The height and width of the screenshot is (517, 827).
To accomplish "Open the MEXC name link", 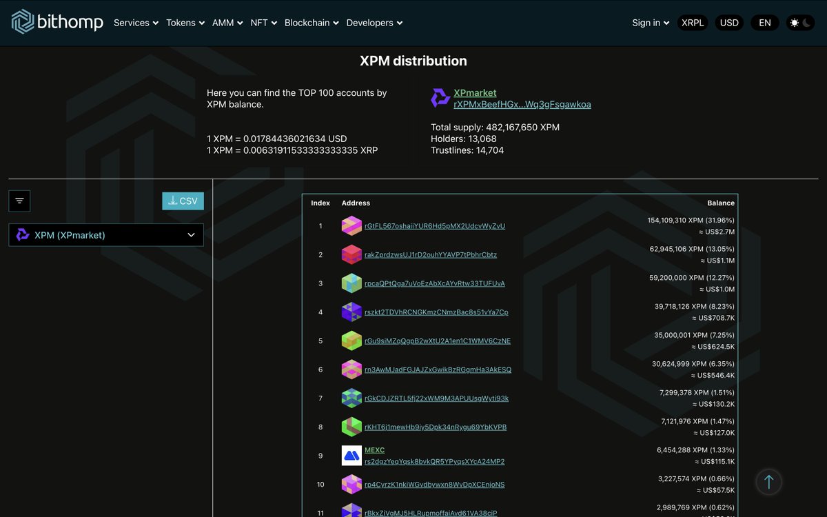I will tap(374, 450).
